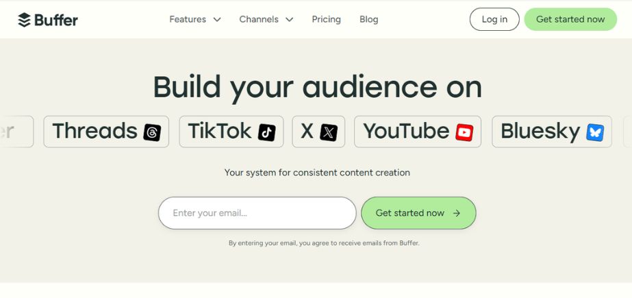Open the Blog link

(369, 19)
